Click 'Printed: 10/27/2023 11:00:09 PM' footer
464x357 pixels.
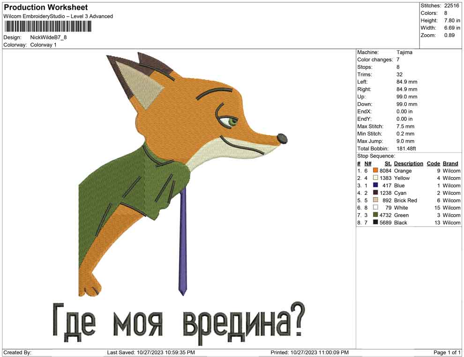coord(309,352)
